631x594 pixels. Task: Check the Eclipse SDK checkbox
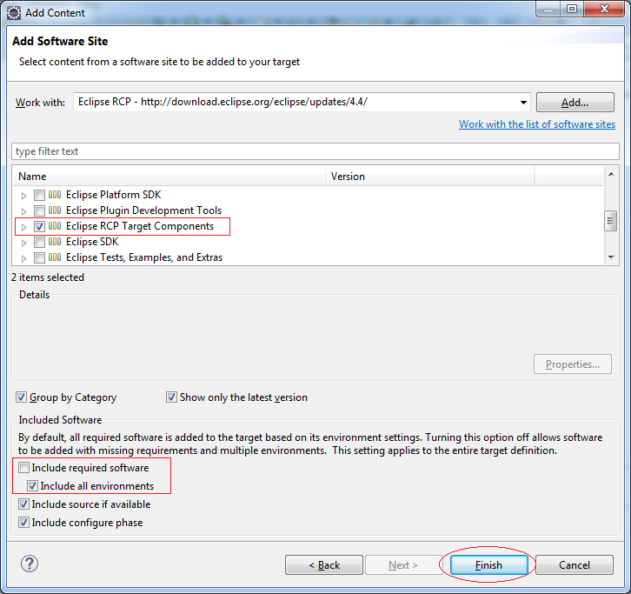click(39, 242)
